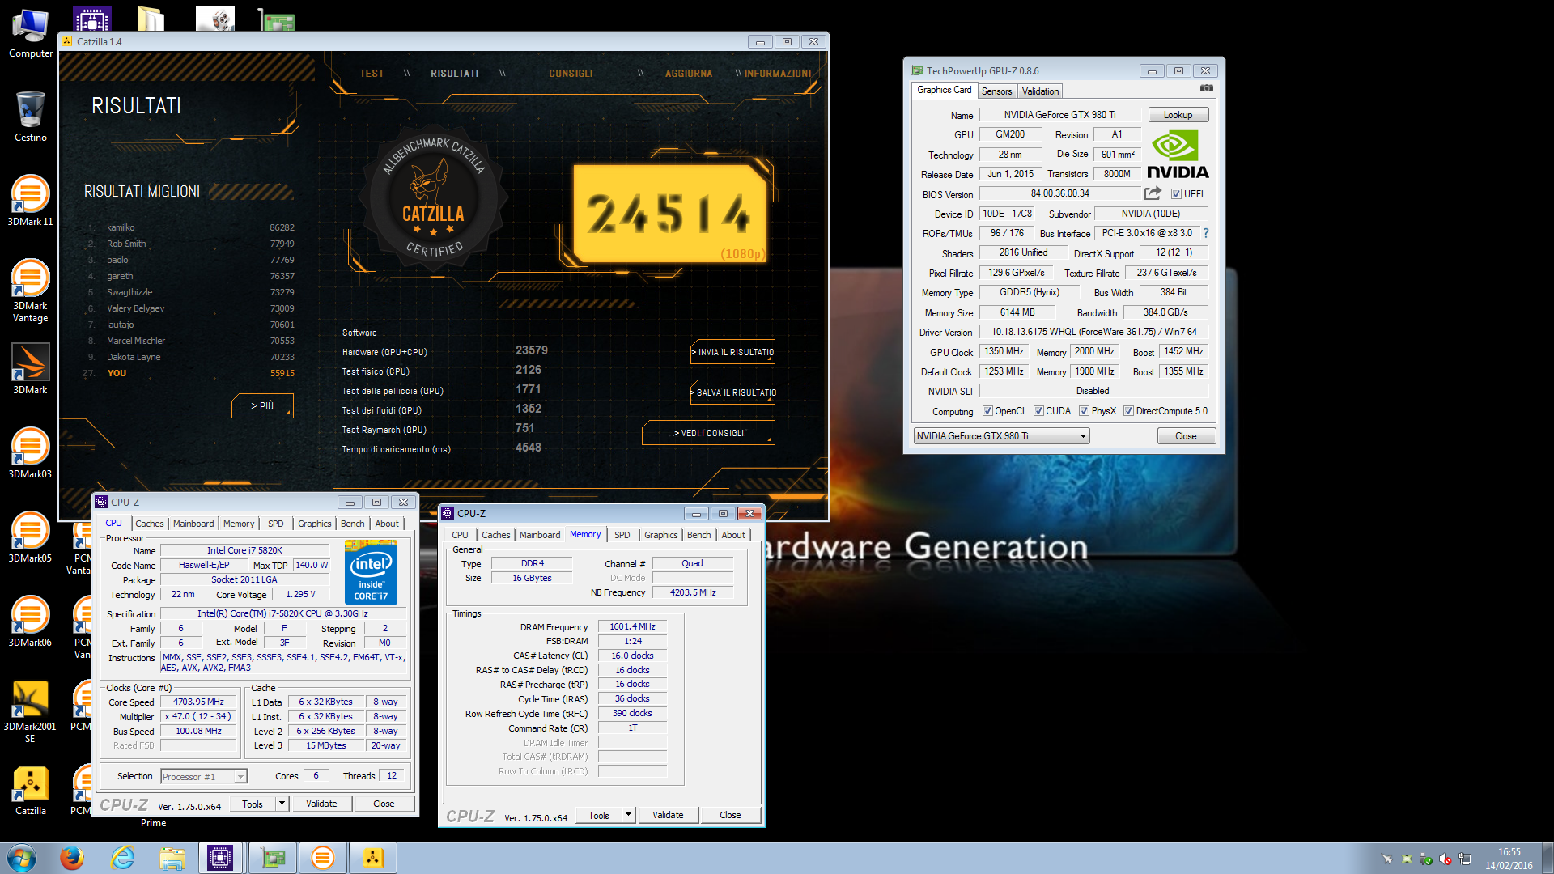
Task: Open the GPU selector dropdown in GPU-Z
Action: [1001, 436]
